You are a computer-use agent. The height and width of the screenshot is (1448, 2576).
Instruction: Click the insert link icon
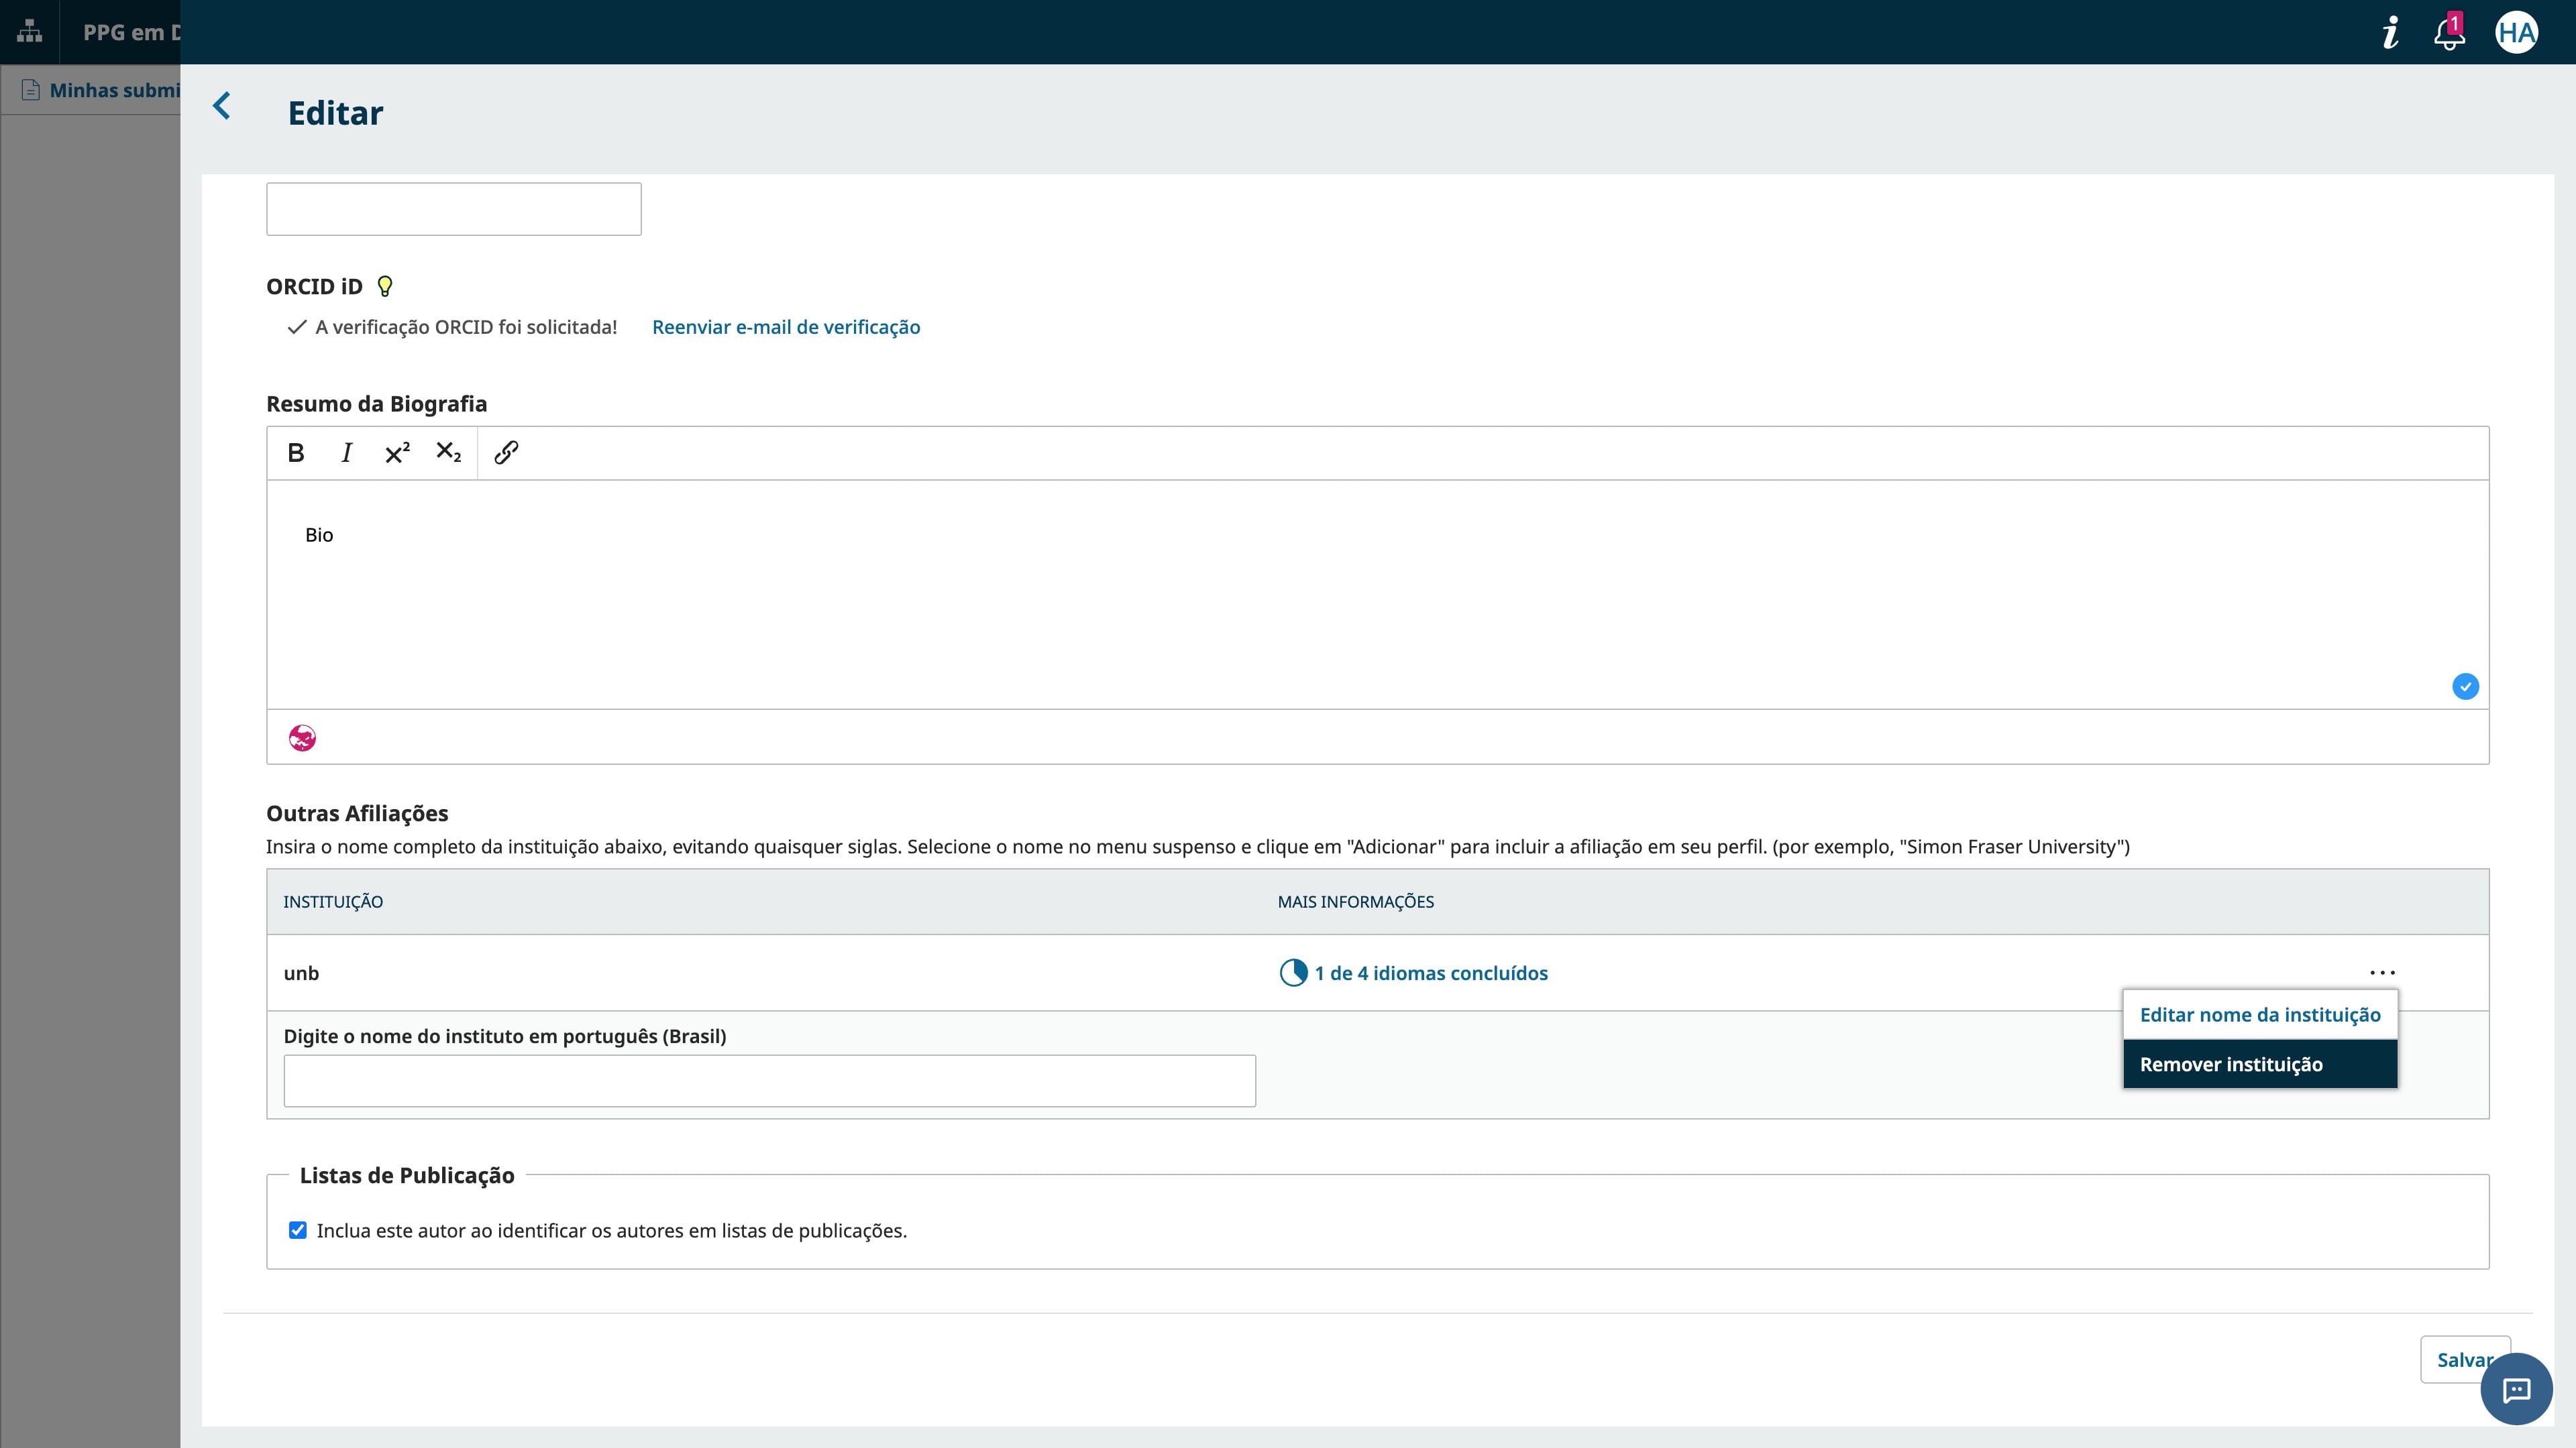click(506, 452)
